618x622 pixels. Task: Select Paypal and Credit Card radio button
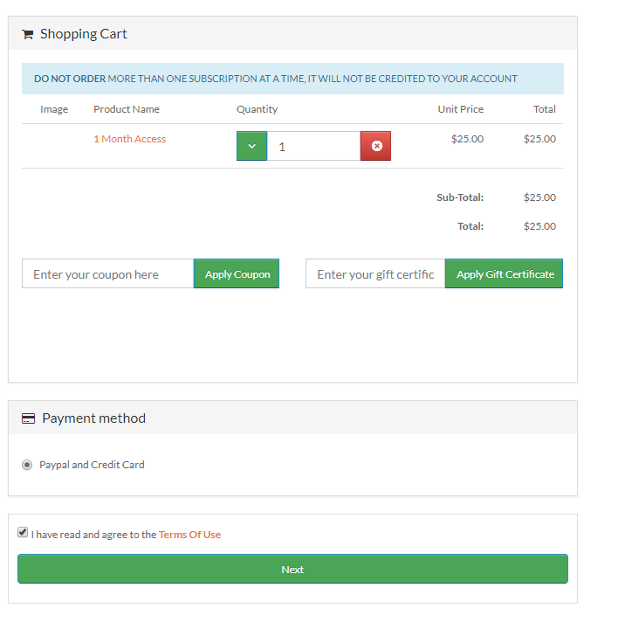pos(27,465)
